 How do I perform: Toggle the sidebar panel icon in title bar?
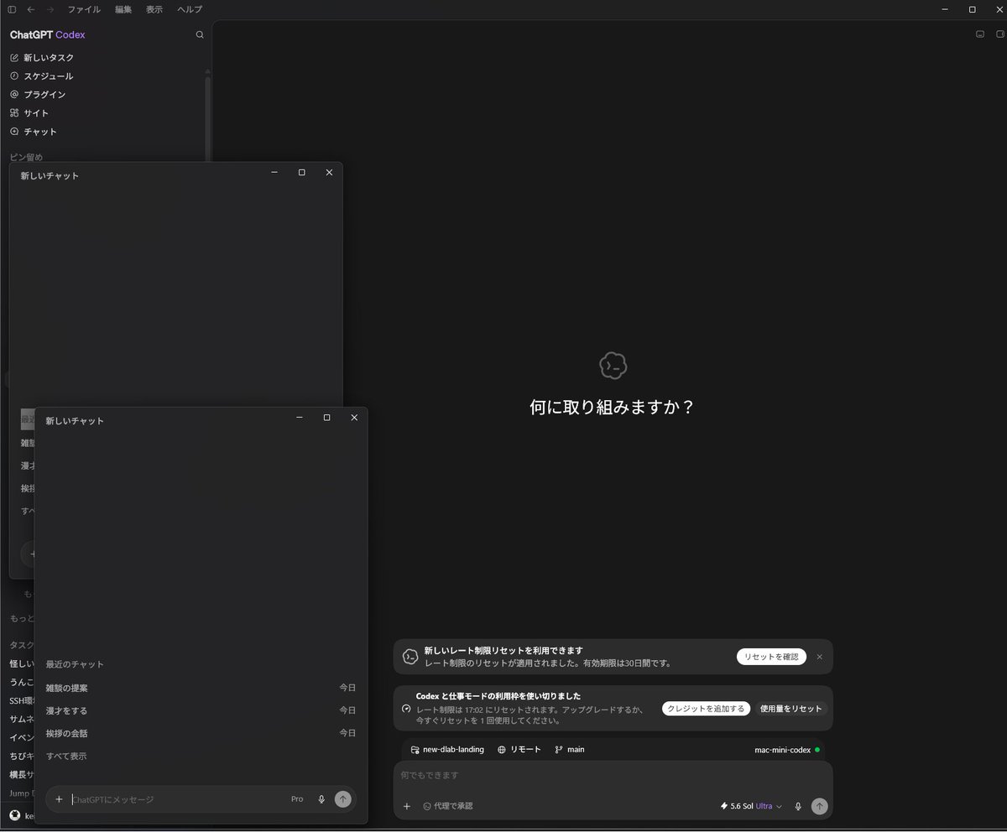[x=11, y=9]
